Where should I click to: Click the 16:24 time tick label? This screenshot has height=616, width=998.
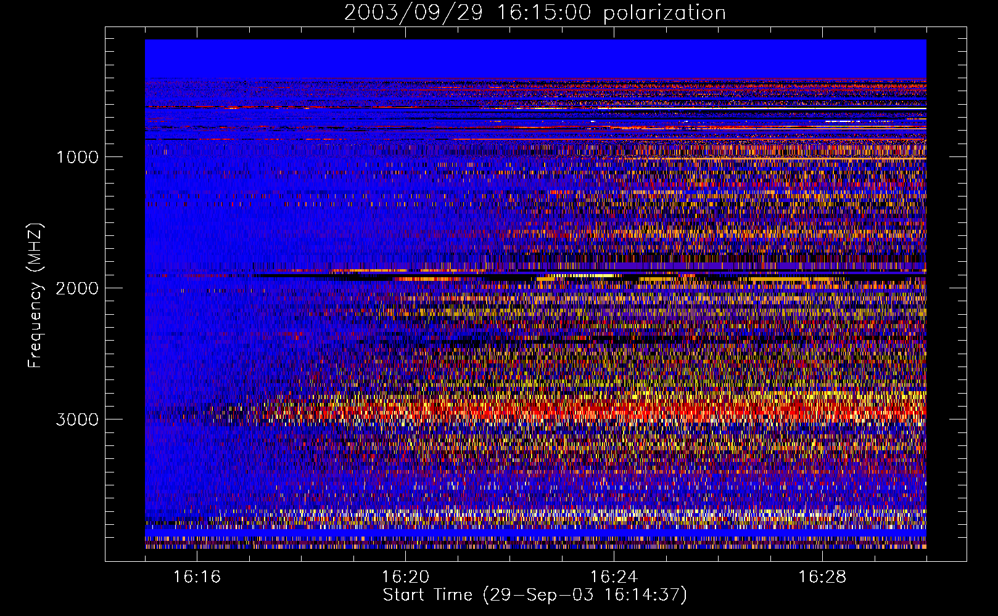pyautogui.click(x=614, y=577)
